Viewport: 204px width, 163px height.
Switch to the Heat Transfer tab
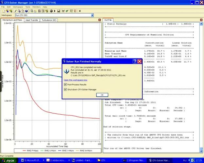(32, 20)
